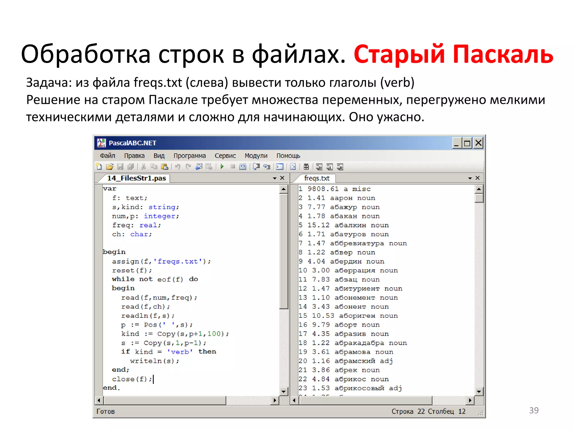The image size is (574, 430).
Task: Click the row "1 9808.61 а misc"
Action: (334, 189)
